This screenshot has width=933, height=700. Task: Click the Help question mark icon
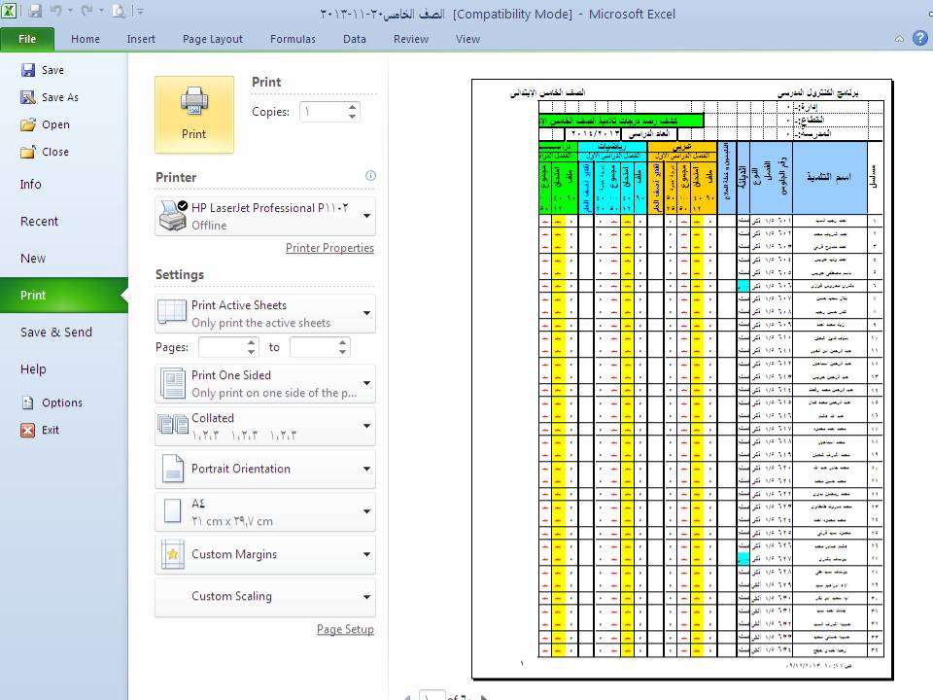tap(919, 39)
